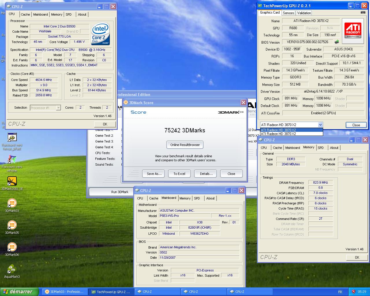Open the wPrime desktop shortcut
Viewport: 370px width, 296px height.
click(x=12, y=163)
